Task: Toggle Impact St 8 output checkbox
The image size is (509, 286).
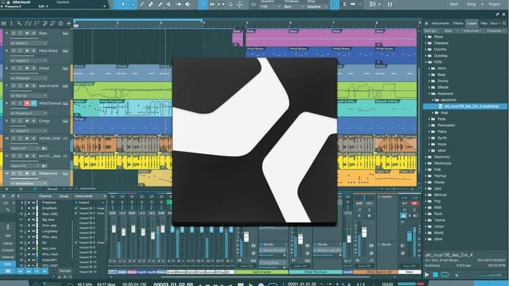Action: click(x=76, y=242)
